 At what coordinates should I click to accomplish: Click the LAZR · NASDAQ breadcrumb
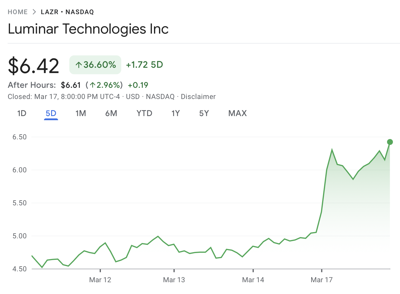coord(67,12)
